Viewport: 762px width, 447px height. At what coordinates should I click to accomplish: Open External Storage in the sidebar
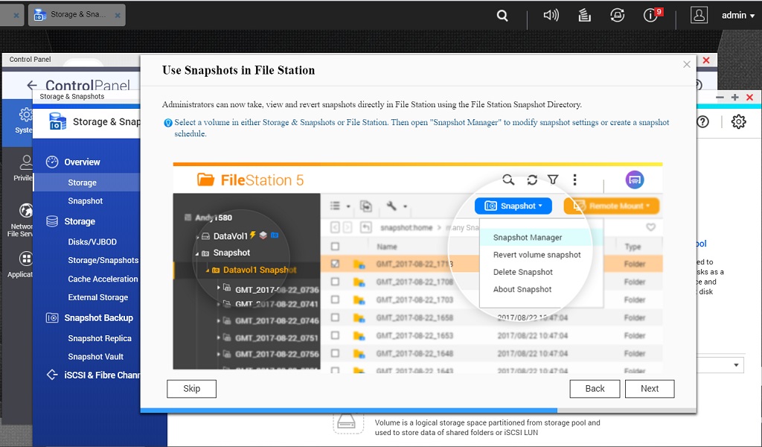point(98,297)
